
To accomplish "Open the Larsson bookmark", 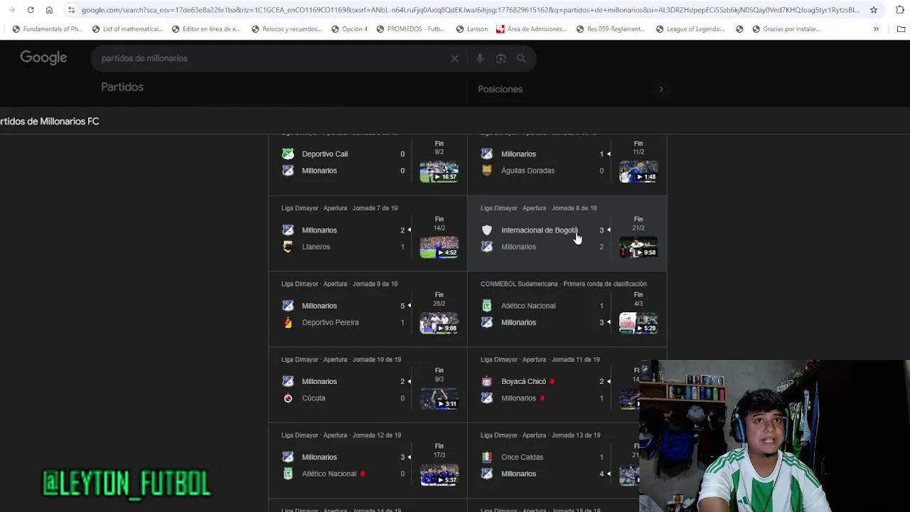I will 472,29.
